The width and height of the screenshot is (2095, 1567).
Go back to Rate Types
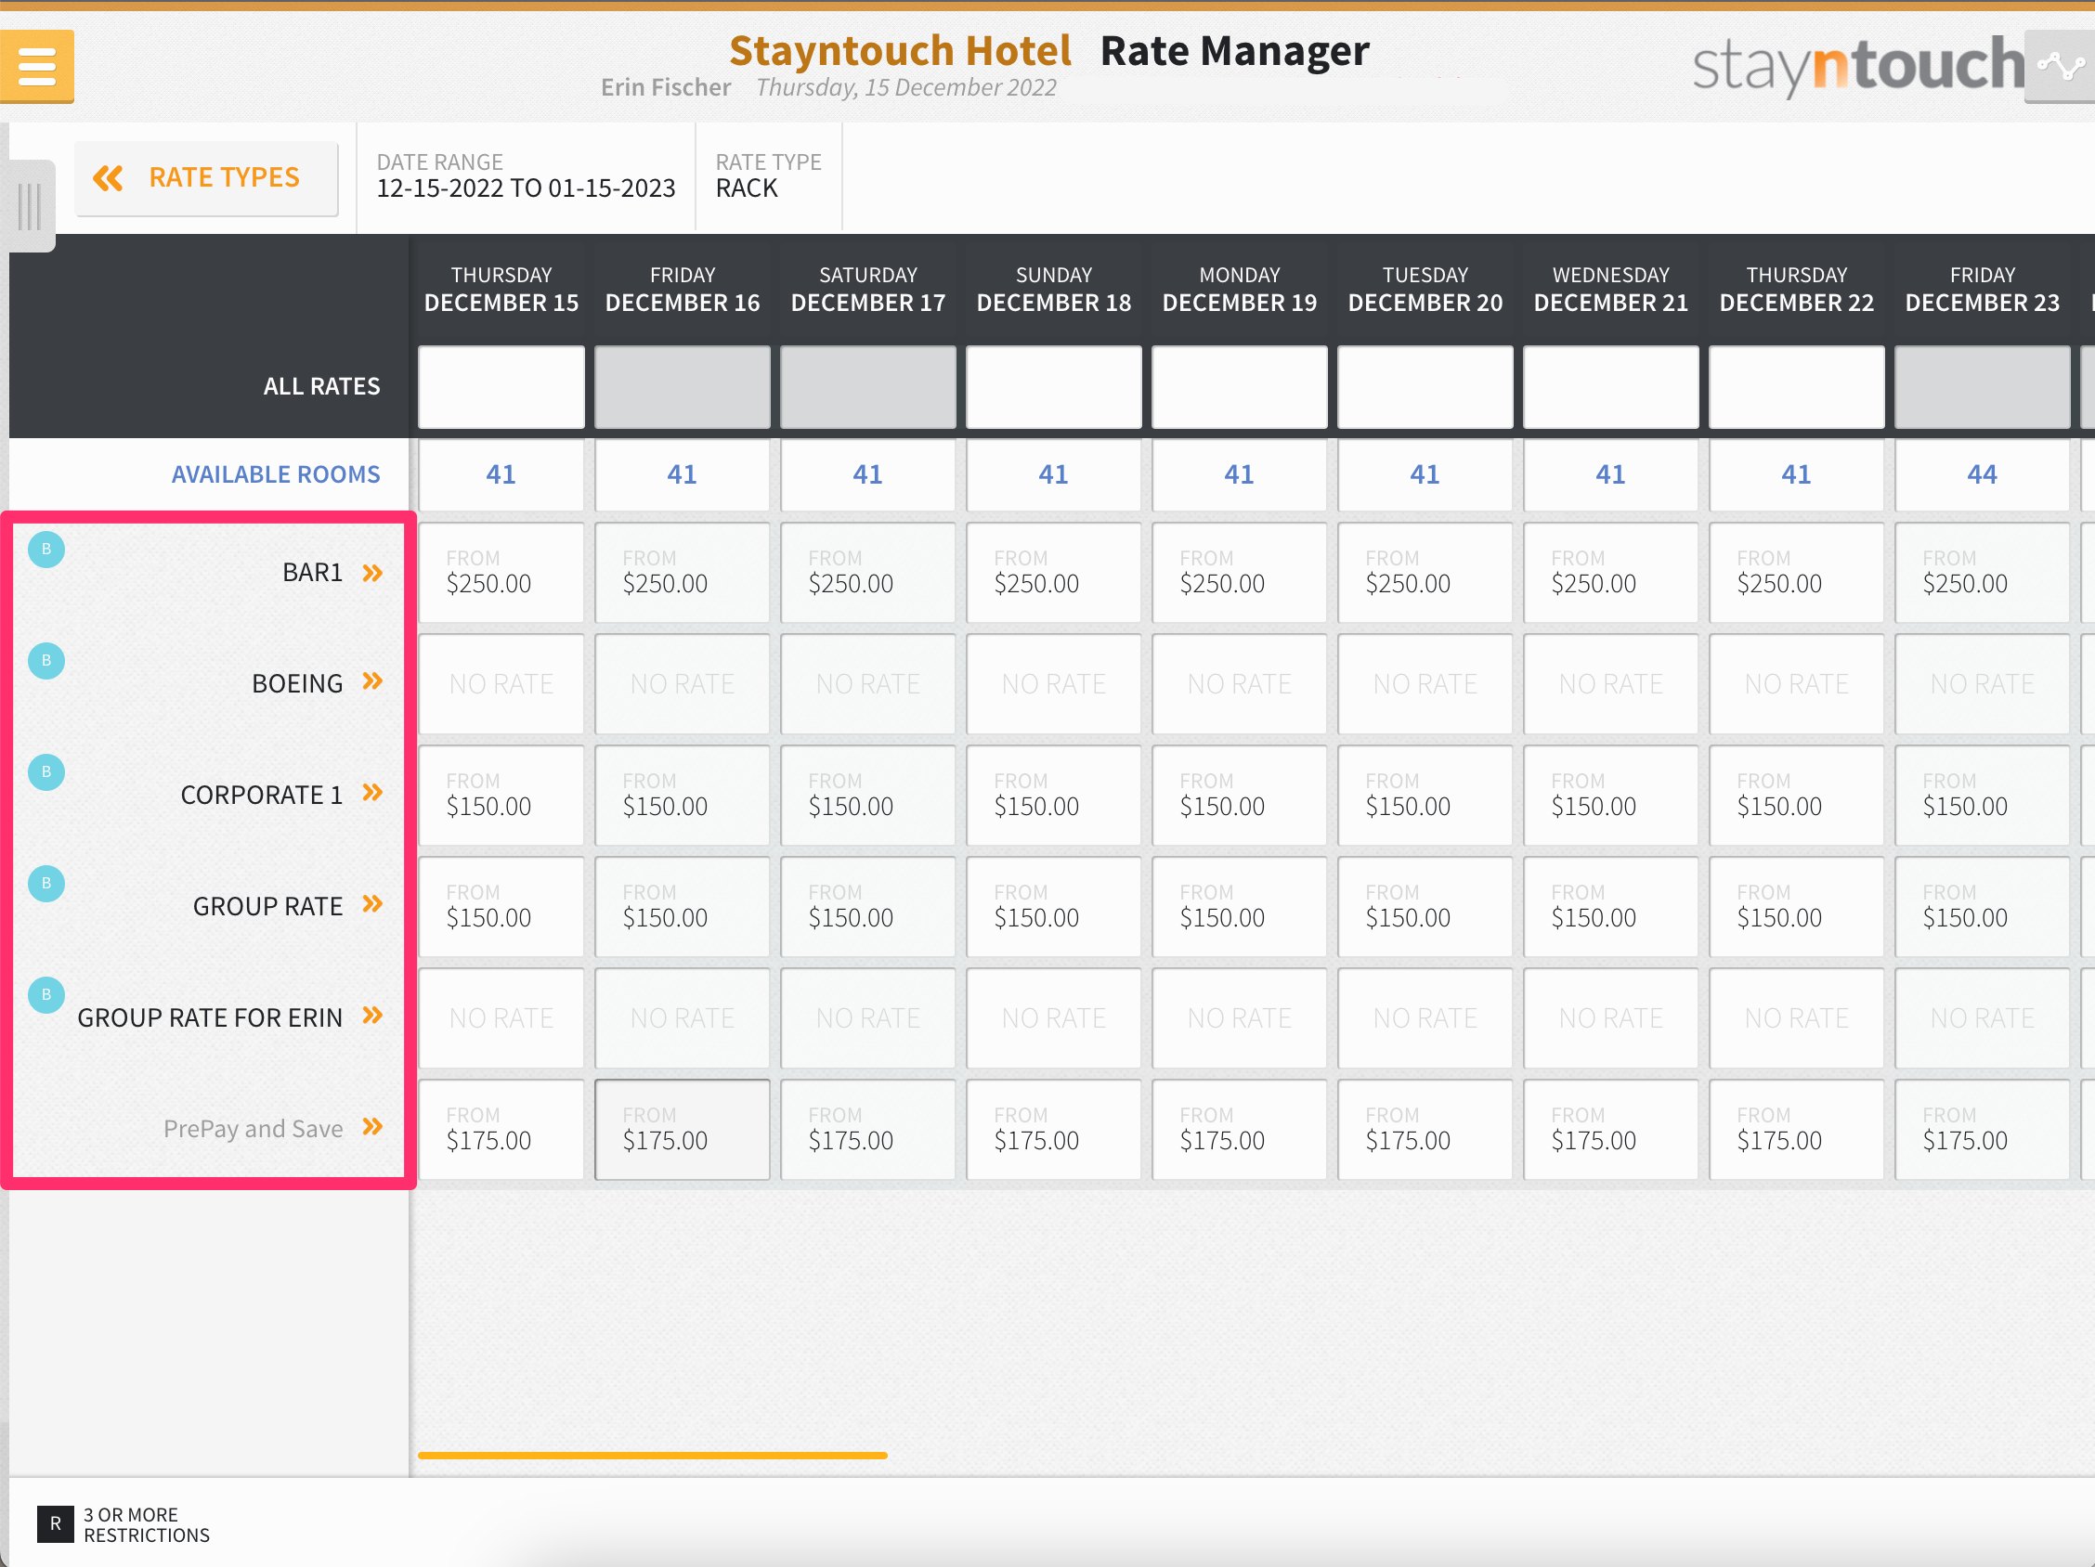tap(206, 178)
